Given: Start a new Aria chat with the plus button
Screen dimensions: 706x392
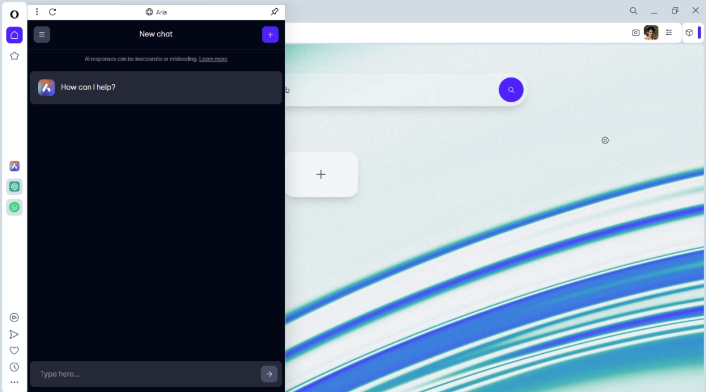Looking at the screenshot, I should (270, 34).
